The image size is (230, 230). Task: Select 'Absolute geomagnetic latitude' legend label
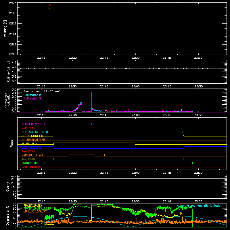(199, 206)
